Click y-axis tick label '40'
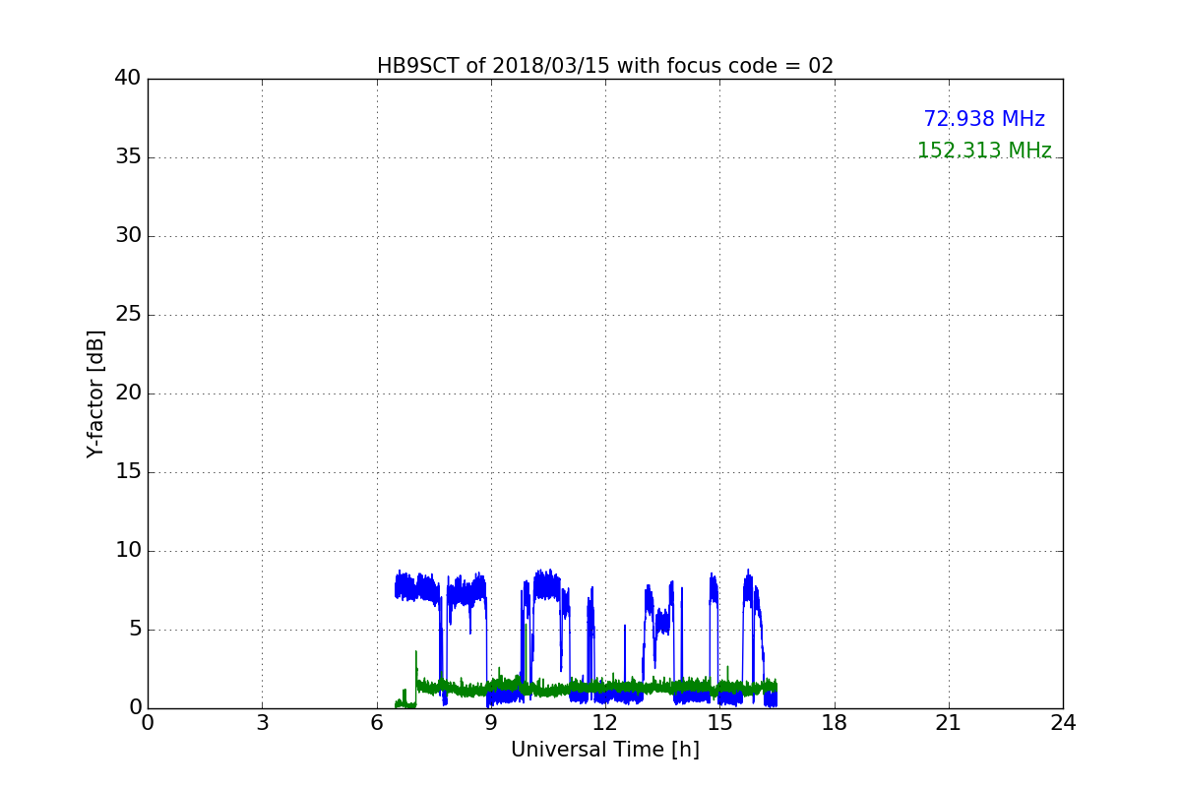This screenshot has width=1181, height=787. point(128,79)
